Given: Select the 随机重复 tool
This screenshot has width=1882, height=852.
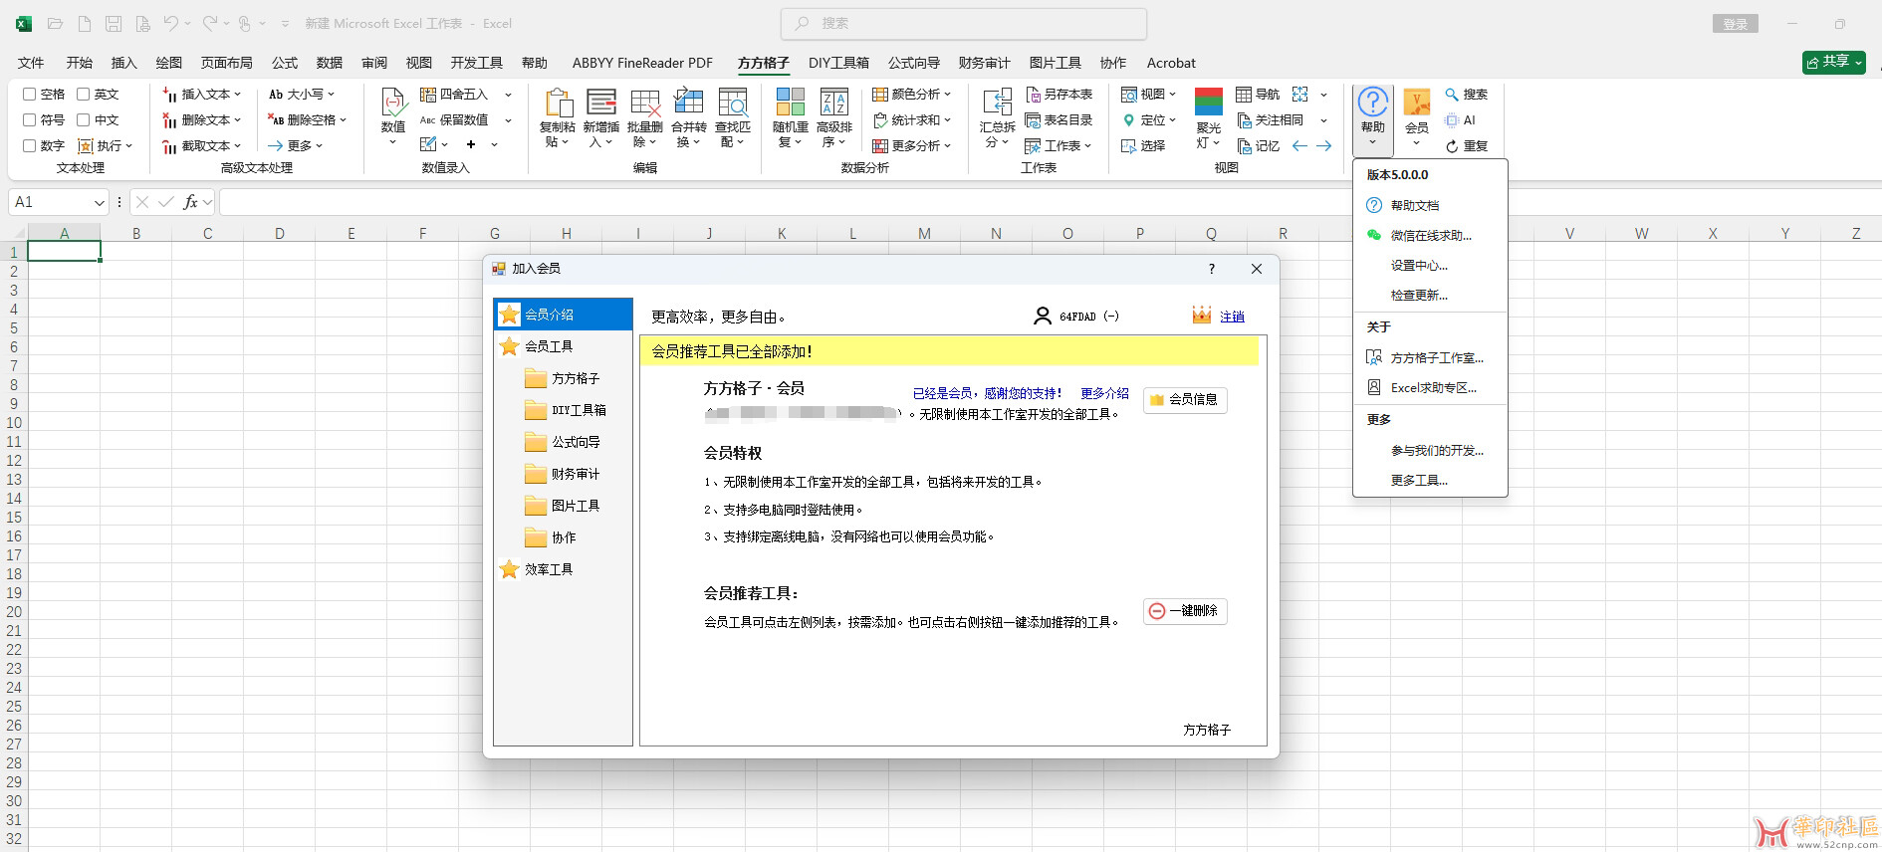Looking at the screenshot, I should point(791,117).
